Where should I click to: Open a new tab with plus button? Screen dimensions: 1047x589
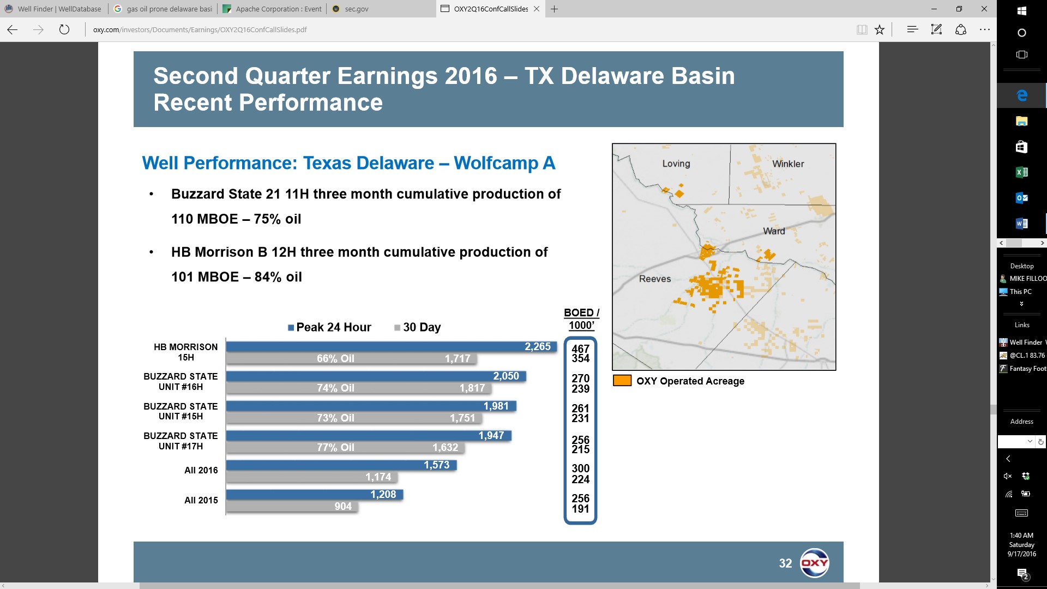click(554, 9)
